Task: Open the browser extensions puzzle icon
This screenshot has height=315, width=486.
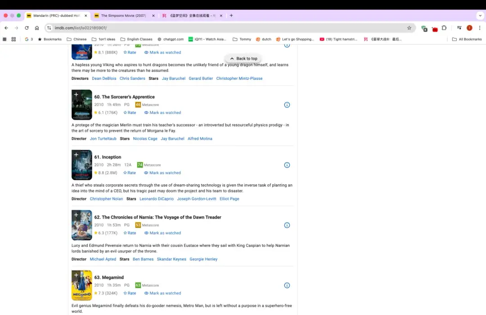Action: (444, 28)
